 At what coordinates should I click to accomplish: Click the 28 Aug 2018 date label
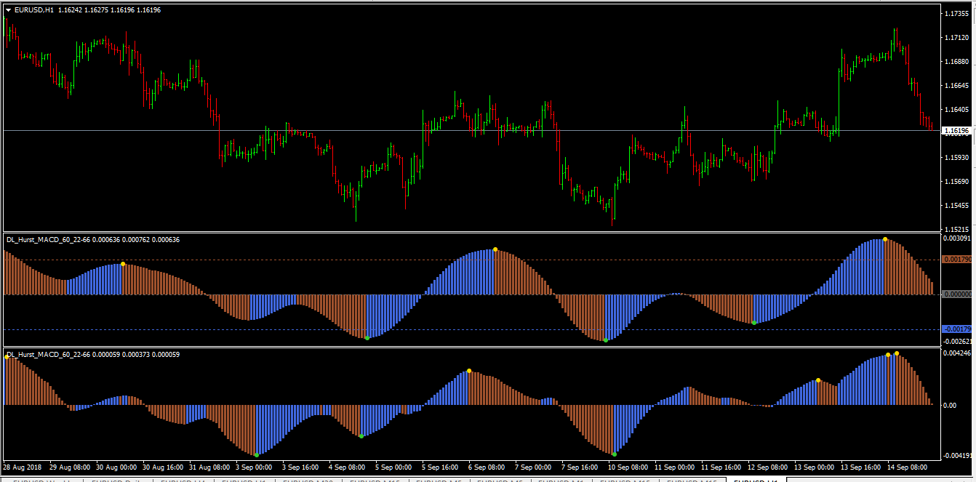point(23,467)
